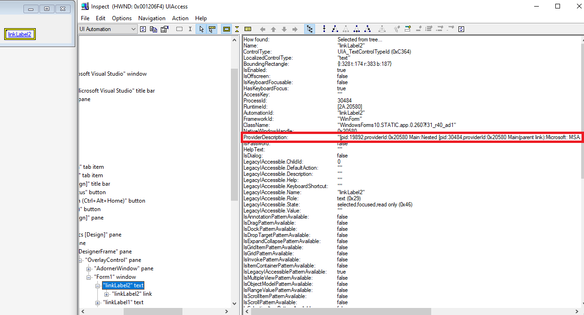Click the RuntimeId value [2A.20580]
584x315 pixels.
pos(350,107)
